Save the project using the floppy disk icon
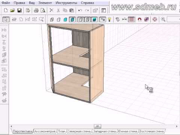This screenshot has width=180, height=135. [19, 10]
